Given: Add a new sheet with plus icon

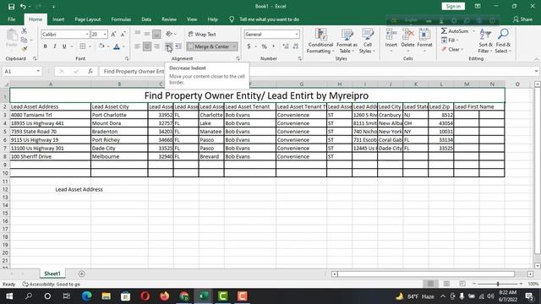Looking at the screenshot, I should click(82, 274).
